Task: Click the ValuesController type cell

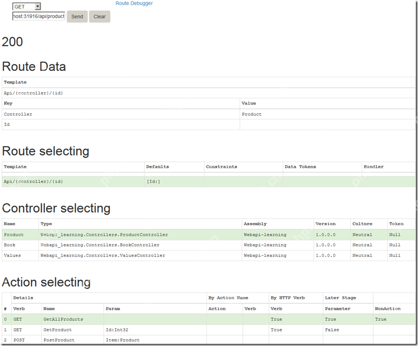Action: point(102,255)
